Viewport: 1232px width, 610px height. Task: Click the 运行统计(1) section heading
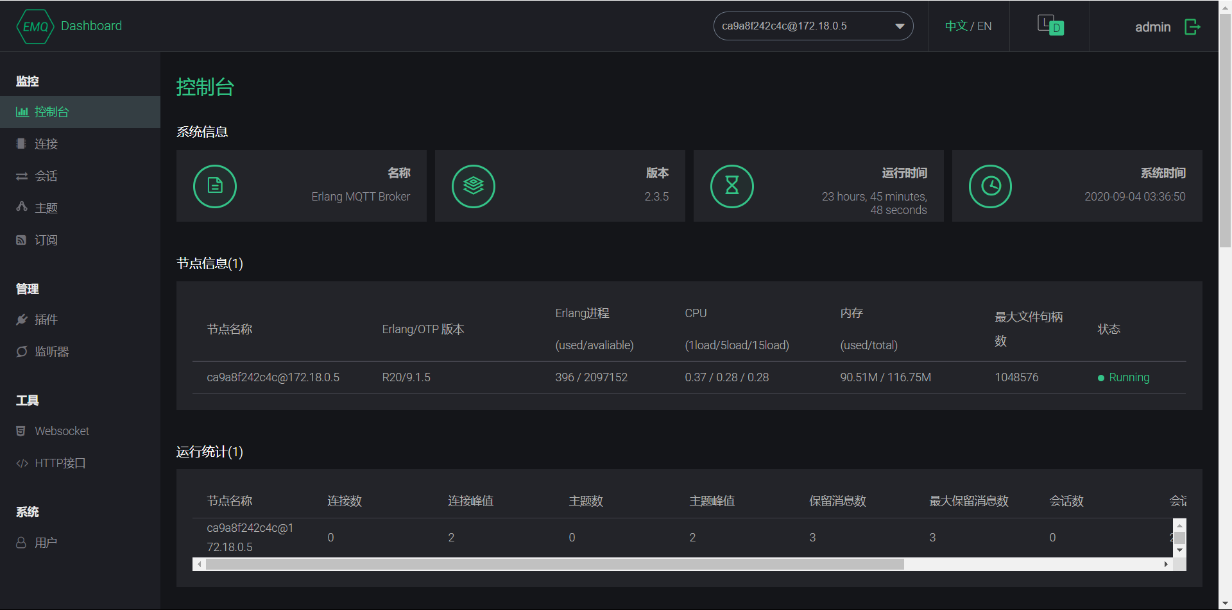click(209, 452)
